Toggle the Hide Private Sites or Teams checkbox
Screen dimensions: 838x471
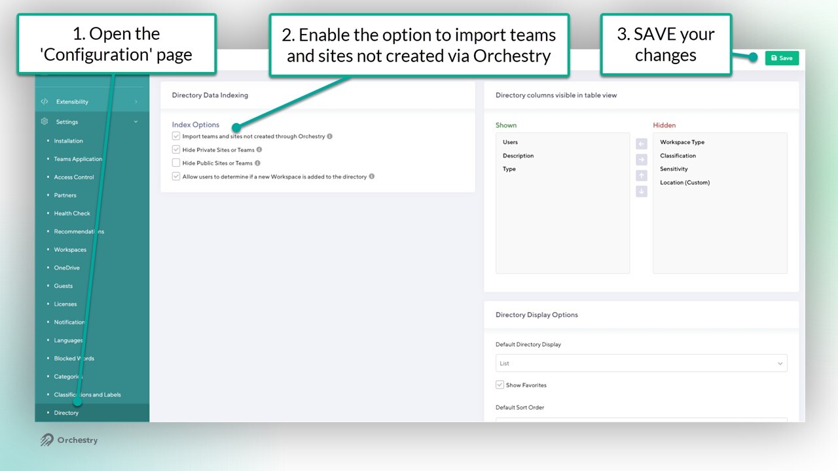[176, 150]
